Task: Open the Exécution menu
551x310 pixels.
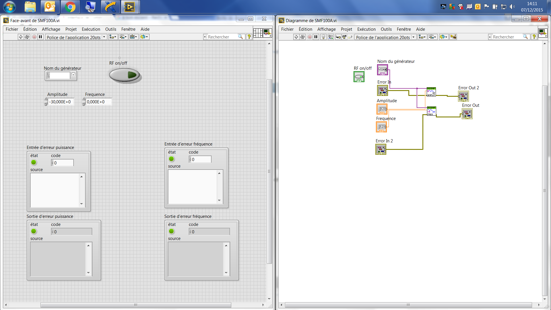Action: [x=90, y=29]
